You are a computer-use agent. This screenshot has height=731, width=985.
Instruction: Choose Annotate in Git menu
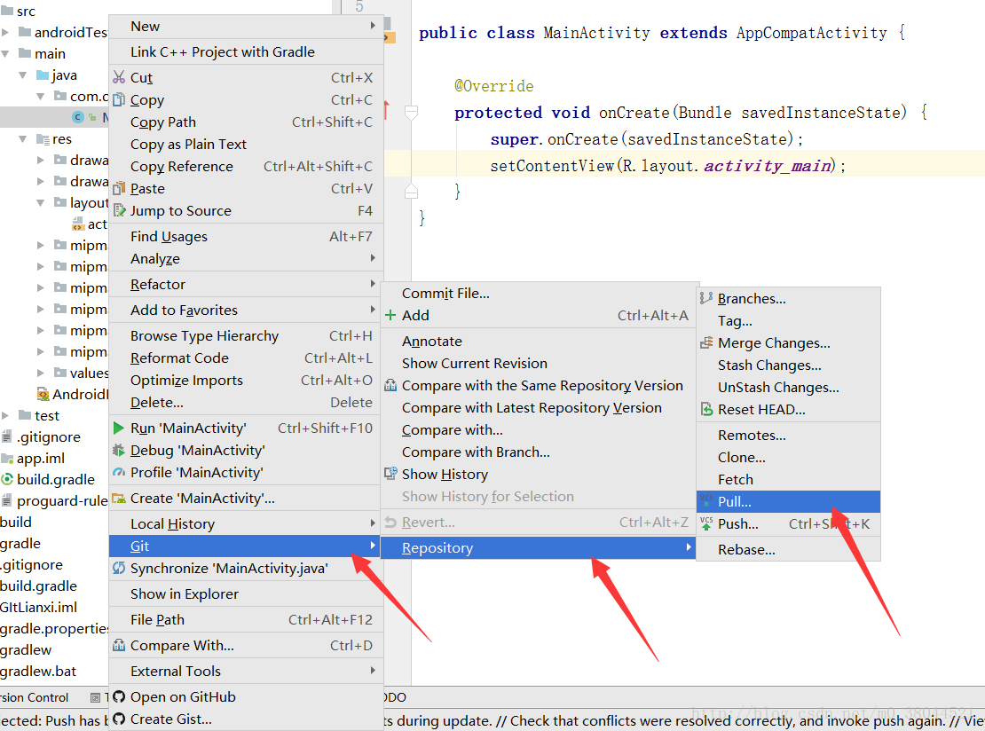tap(539, 341)
